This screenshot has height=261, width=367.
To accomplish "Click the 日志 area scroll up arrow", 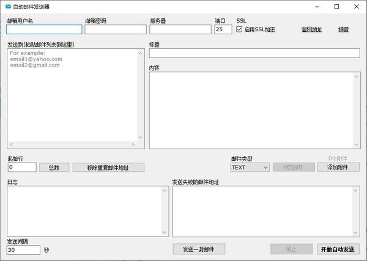I will coord(165,191).
